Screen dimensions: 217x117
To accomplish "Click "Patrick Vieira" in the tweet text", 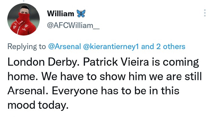I will click(x=116, y=62).
